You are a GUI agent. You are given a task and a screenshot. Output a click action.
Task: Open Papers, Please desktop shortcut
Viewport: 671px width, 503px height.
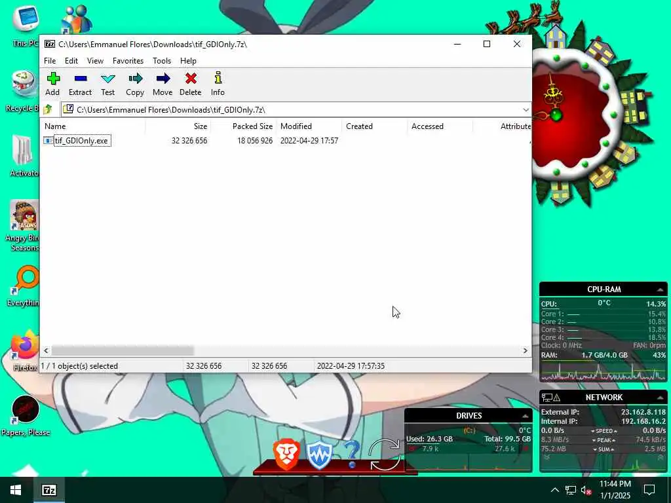(x=25, y=415)
